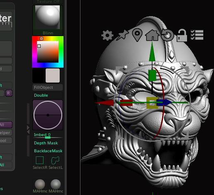This screenshot has height=195, width=214.
Task: Click the red X-axis scale box
Action: pos(126,103)
